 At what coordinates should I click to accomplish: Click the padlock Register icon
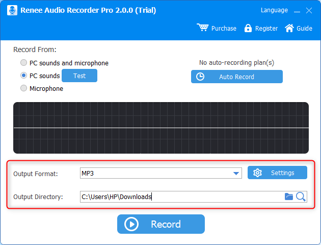click(248, 28)
